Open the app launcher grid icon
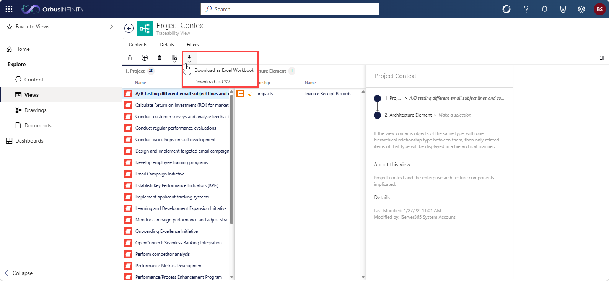Screen dimensions: 609x281 click(x=9, y=9)
